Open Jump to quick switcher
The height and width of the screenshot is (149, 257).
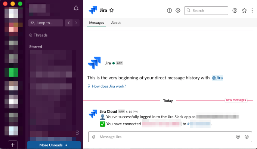click(46, 23)
